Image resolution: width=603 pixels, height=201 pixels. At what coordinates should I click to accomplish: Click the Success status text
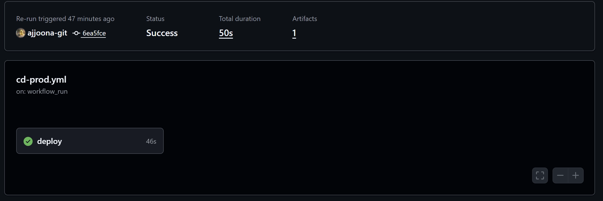click(x=162, y=33)
